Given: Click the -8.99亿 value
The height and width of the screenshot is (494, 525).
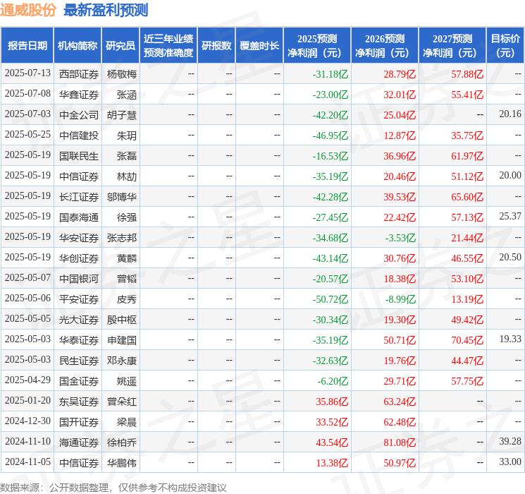Looking at the screenshot, I should tap(400, 299).
